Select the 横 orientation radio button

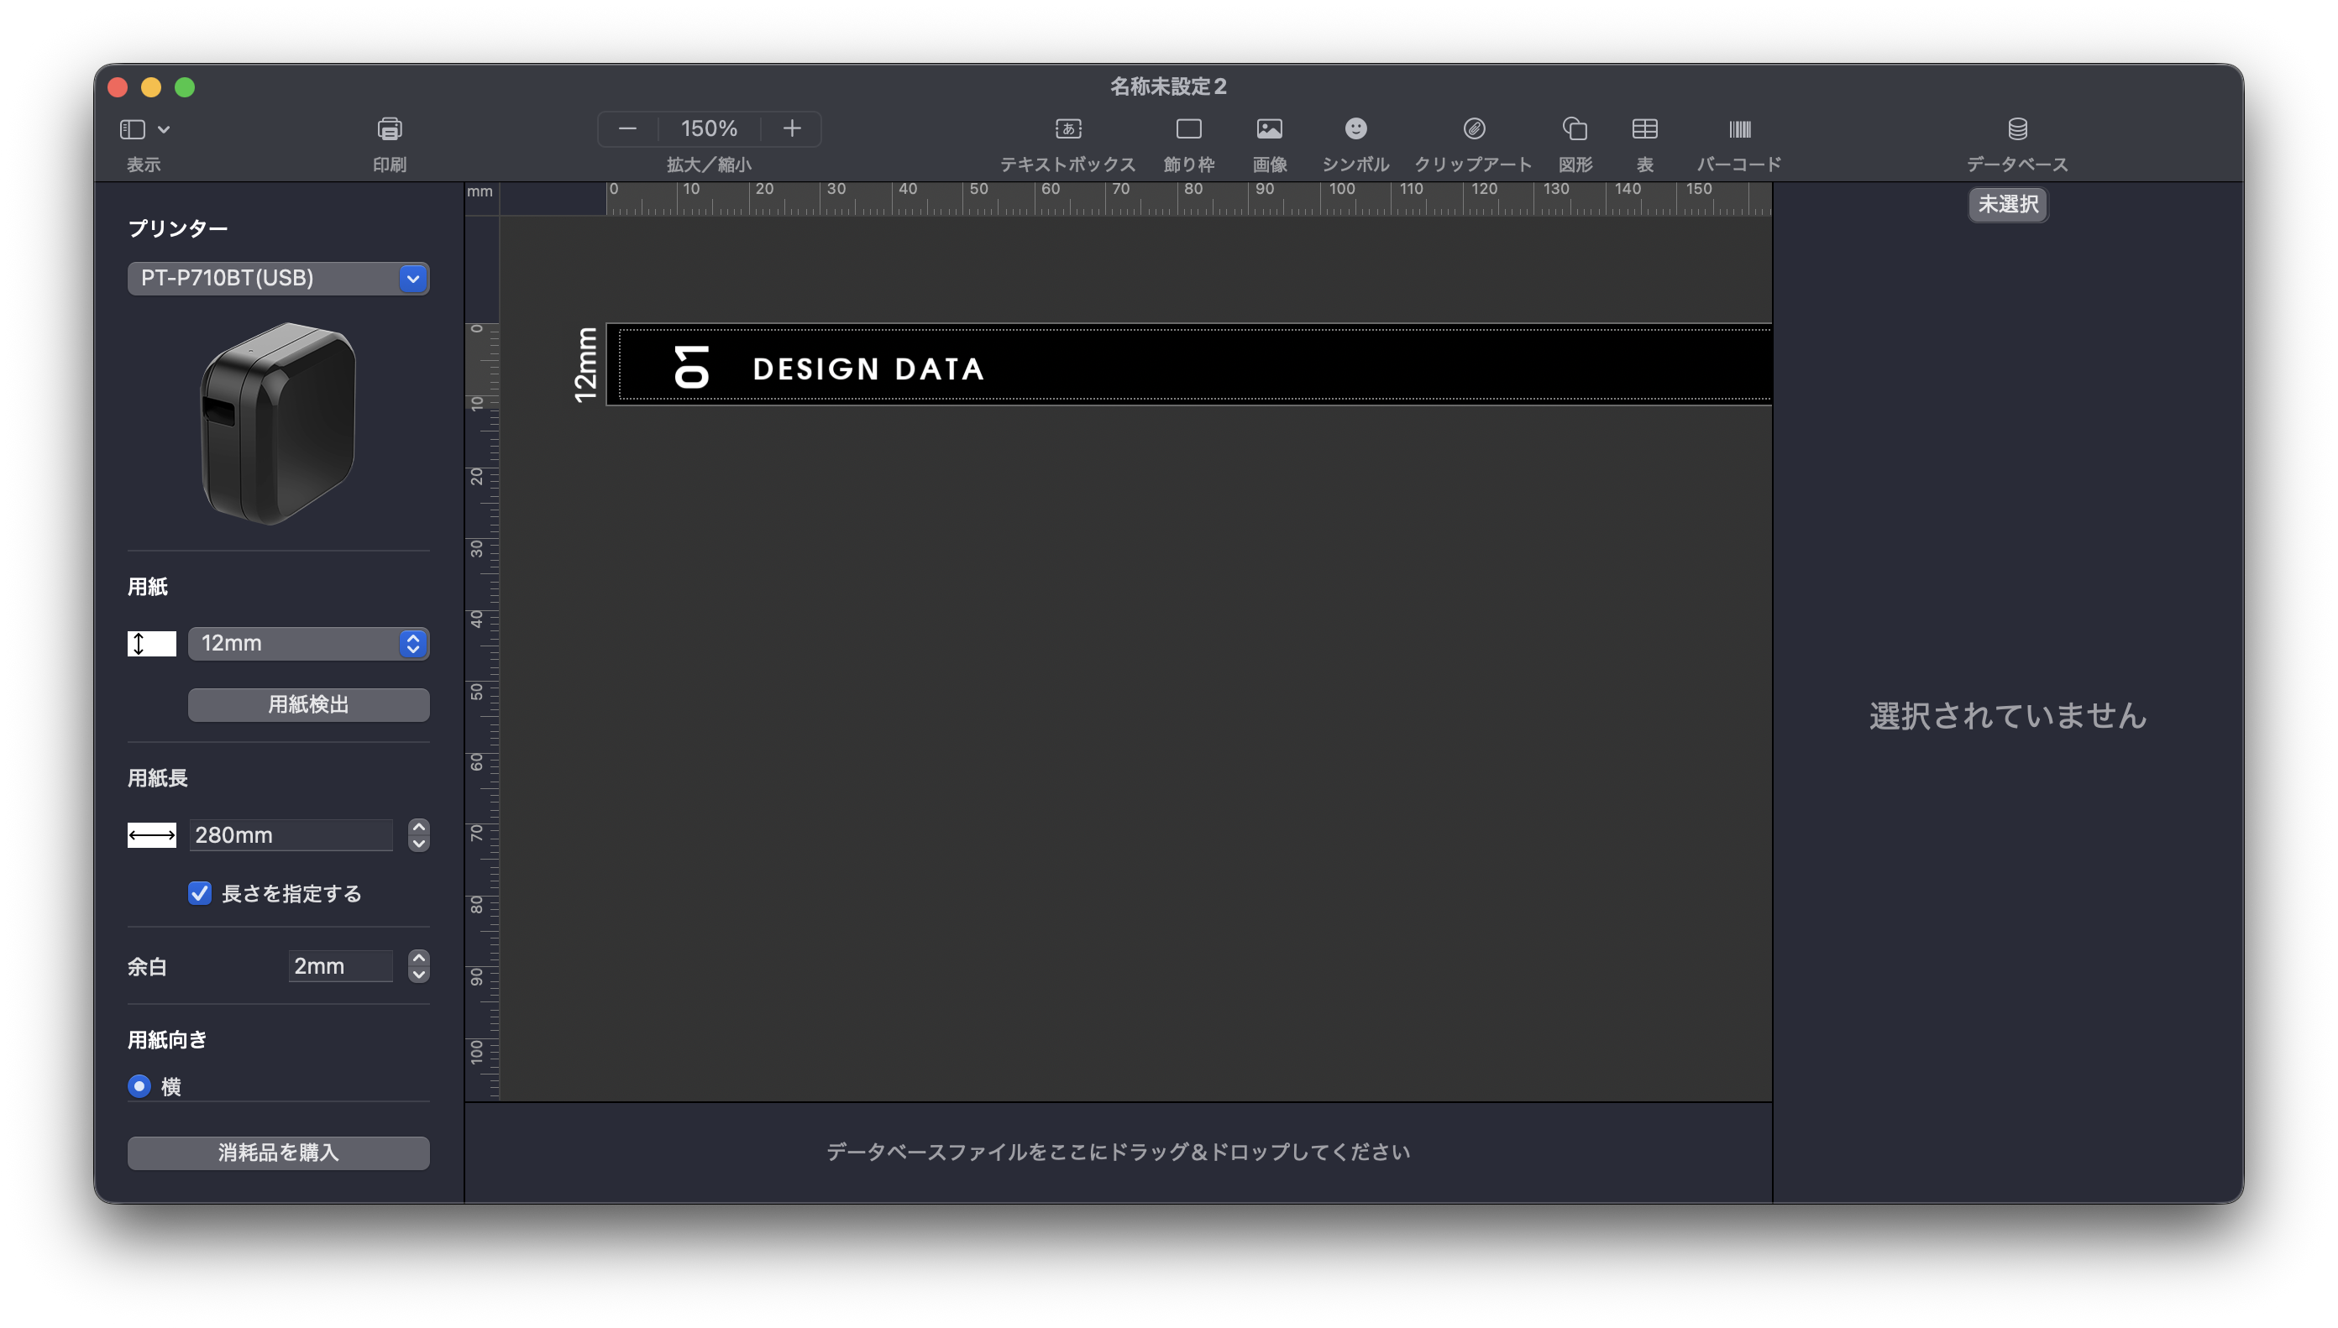pos(139,1086)
